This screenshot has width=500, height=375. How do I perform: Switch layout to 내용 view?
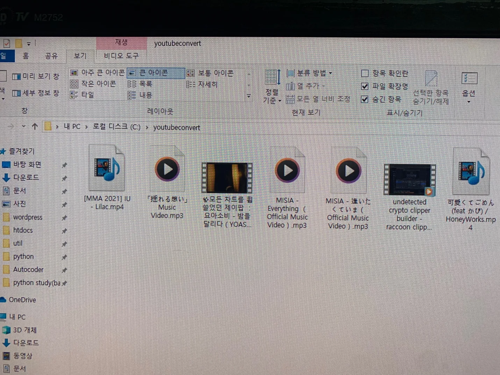[x=140, y=95]
